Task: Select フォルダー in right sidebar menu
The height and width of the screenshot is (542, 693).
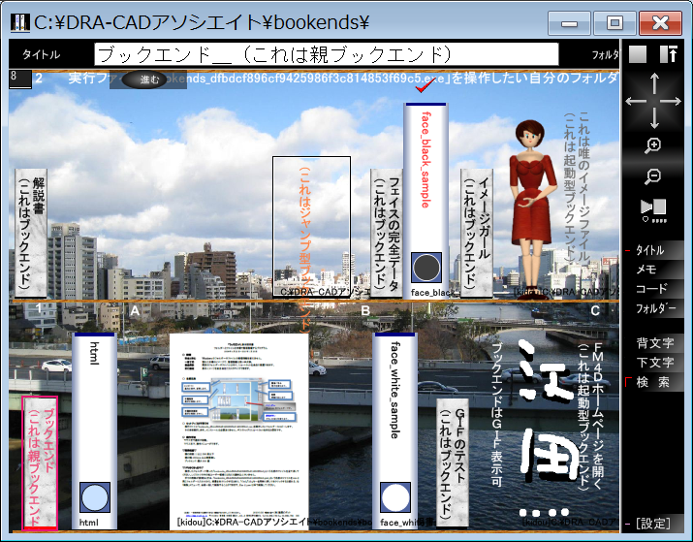Action: 655,308
